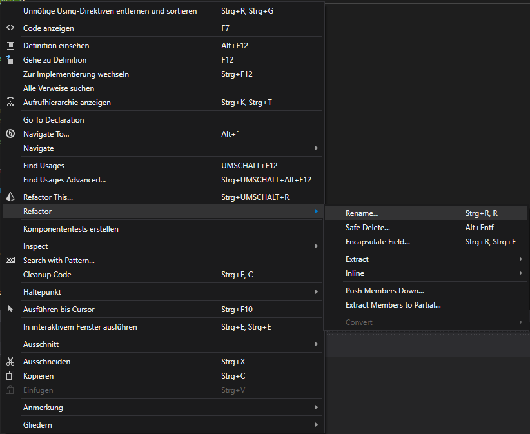Click the Code anzeigen angle-brackets icon
The width and height of the screenshot is (530, 434).
coord(10,28)
